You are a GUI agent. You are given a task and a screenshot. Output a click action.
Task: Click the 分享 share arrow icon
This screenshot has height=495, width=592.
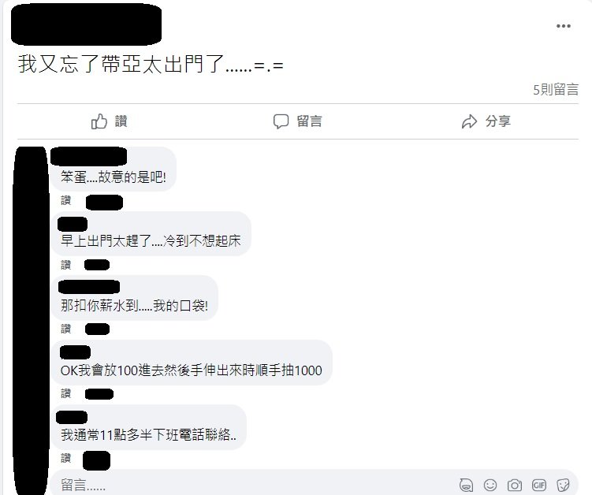469,121
